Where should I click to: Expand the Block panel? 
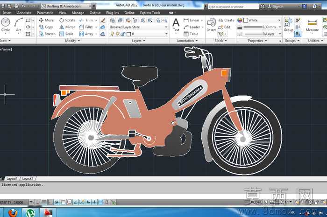(220, 41)
